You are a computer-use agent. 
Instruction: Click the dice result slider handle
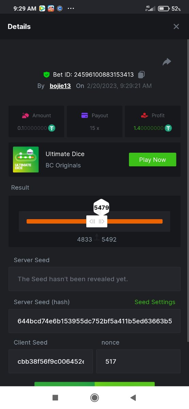point(97,222)
